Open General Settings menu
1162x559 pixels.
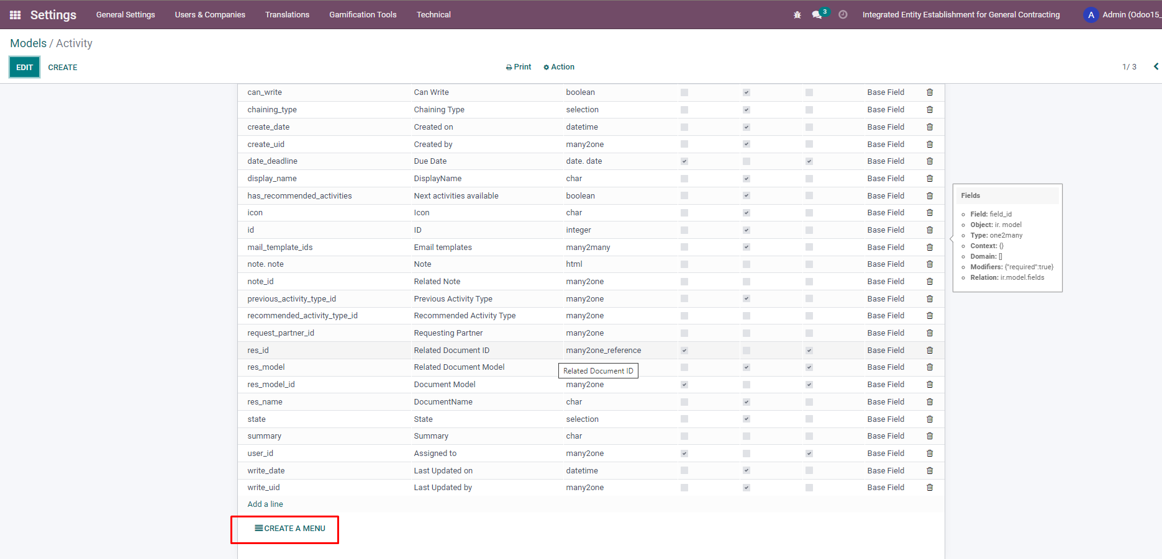(125, 15)
